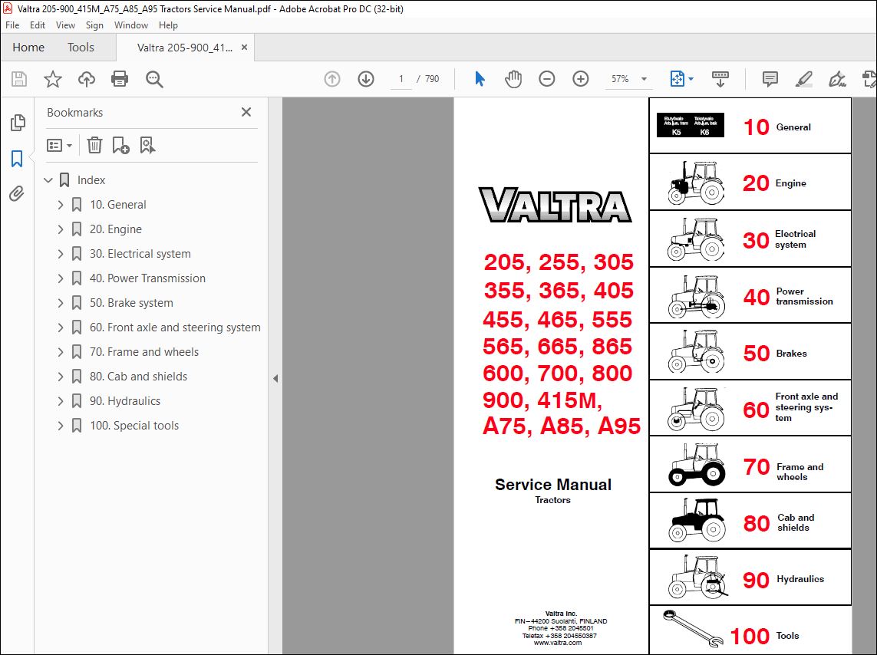The height and width of the screenshot is (655, 877).
Task: Expand 60. Front axle and steering bookmark
Action: point(61,327)
